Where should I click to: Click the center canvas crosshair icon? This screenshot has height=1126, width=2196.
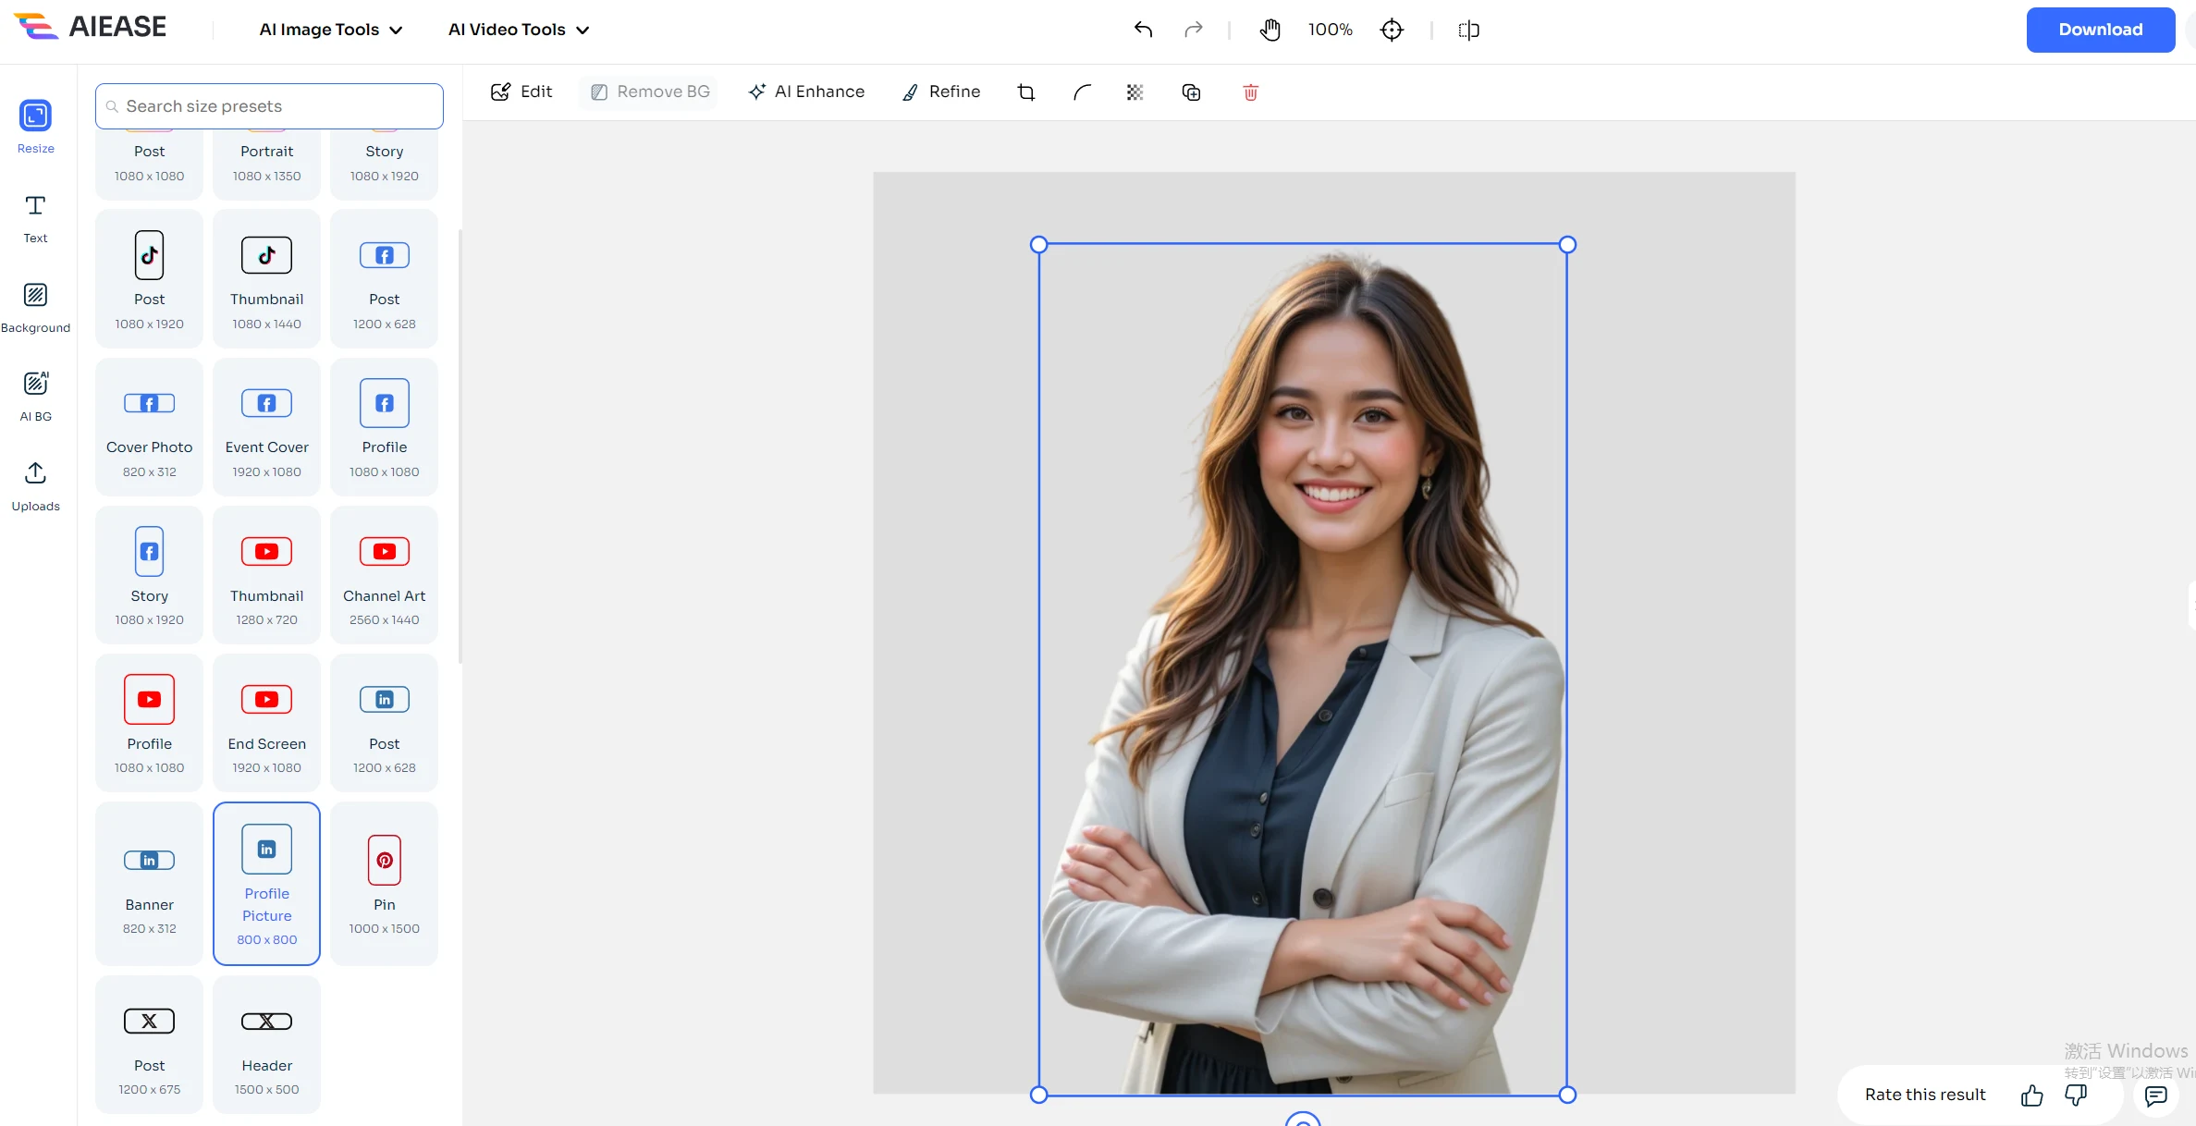pos(1392,30)
